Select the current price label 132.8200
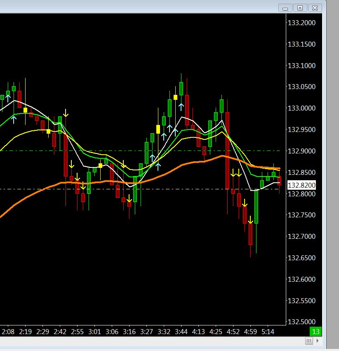This screenshot has width=339, height=351. 301,185
